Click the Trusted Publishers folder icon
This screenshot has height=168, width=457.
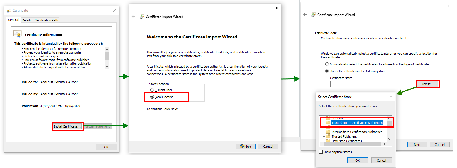tap(328, 136)
